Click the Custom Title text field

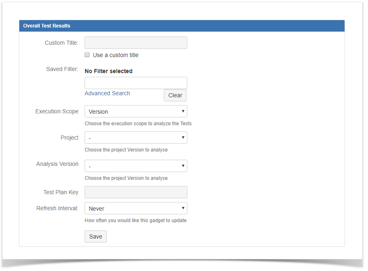[x=136, y=43]
